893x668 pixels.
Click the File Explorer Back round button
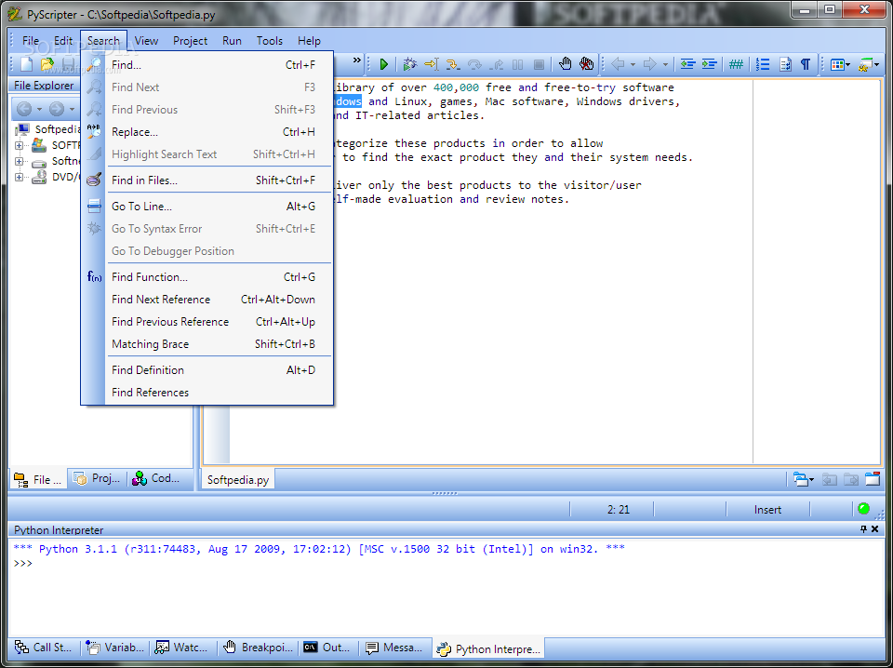[x=24, y=108]
